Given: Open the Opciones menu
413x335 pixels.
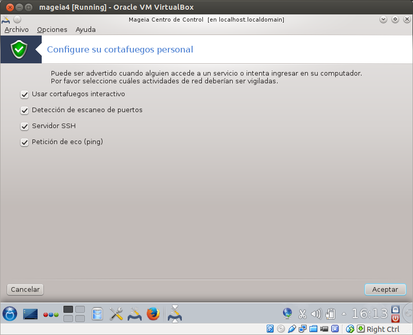Looking at the screenshot, I should pyautogui.click(x=51, y=29).
